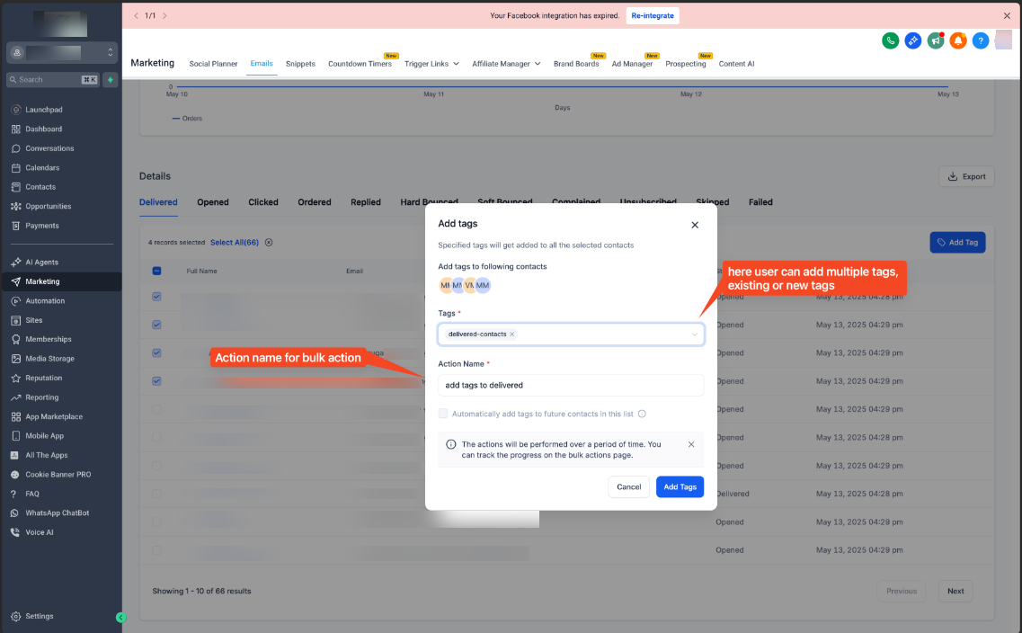Screen dimensions: 1022x633
Task: Click Re-integrate Facebook button
Action: [x=653, y=15]
